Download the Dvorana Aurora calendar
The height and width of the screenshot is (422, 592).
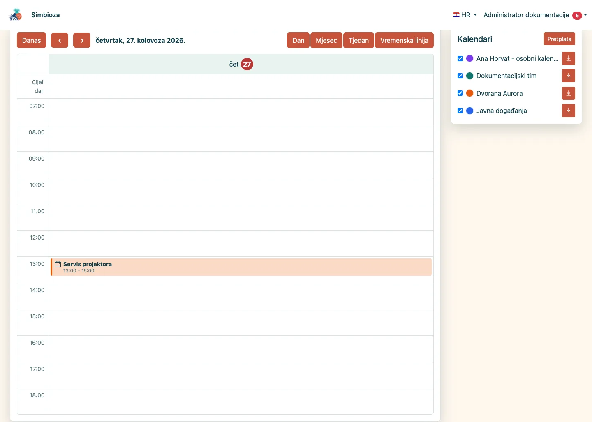click(569, 93)
